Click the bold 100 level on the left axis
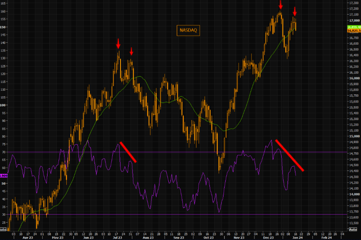 pos(3,105)
